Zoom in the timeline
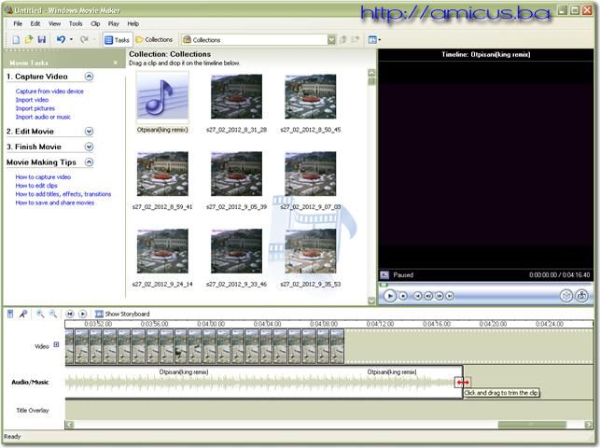Viewport: 600px width, 448px height. tap(40, 314)
